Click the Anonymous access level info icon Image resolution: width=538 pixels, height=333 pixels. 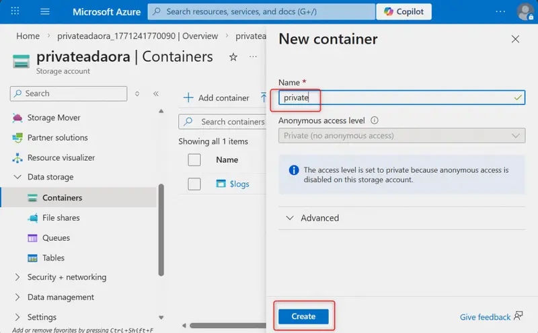coord(375,120)
